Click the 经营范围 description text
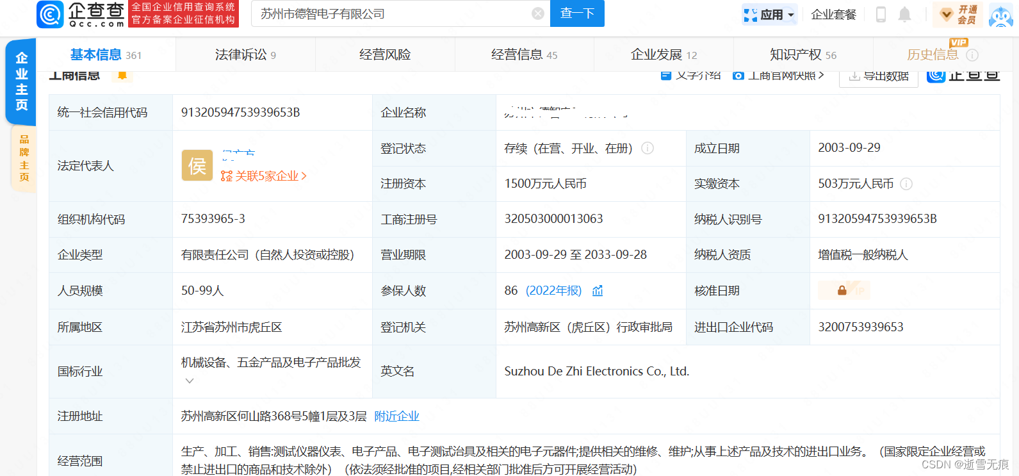Image resolution: width=1019 pixels, height=476 pixels. 583,461
